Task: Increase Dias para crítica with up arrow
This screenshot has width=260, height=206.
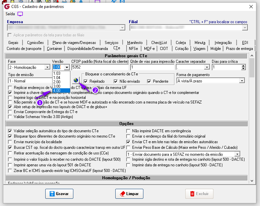Action: click(x=243, y=66)
